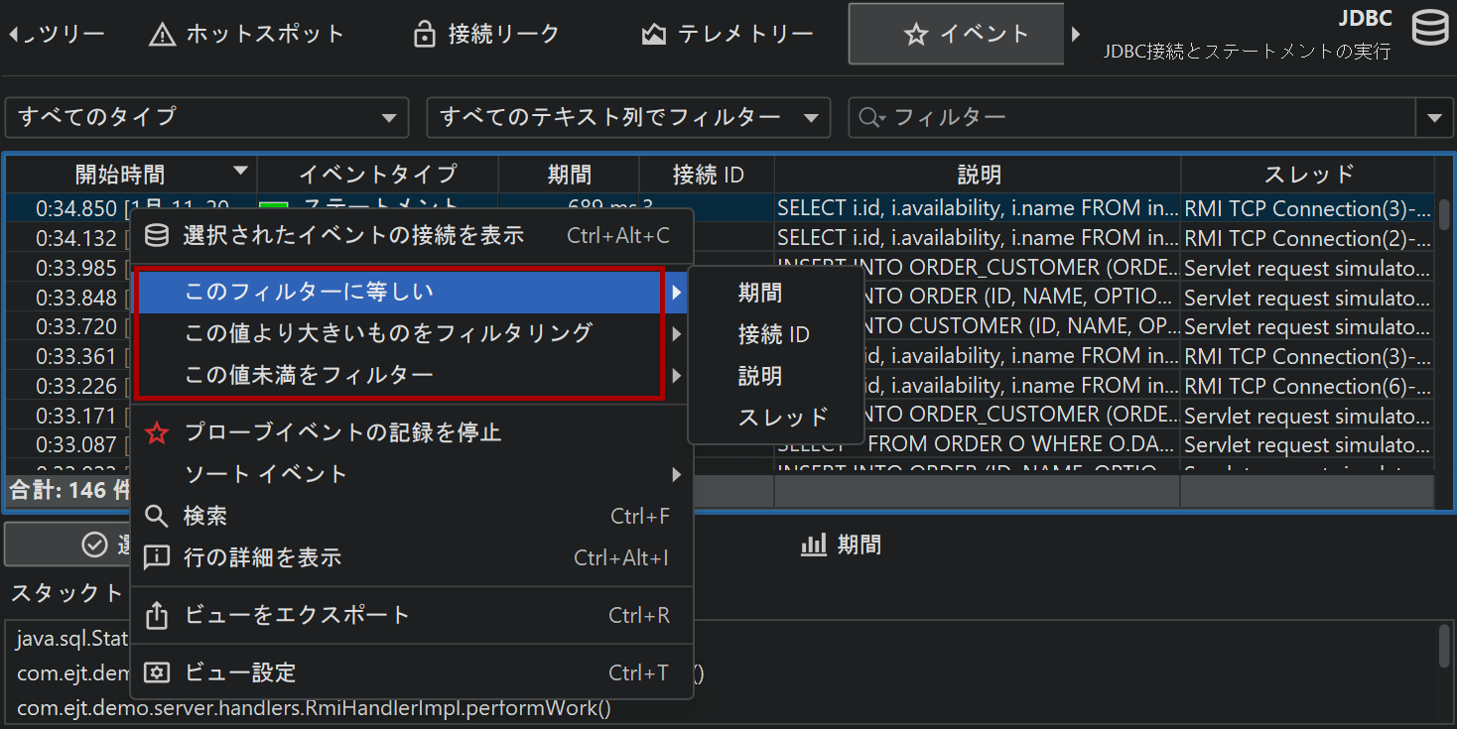Click the magnifier icon in filter field
1457x729 pixels.
click(x=871, y=118)
